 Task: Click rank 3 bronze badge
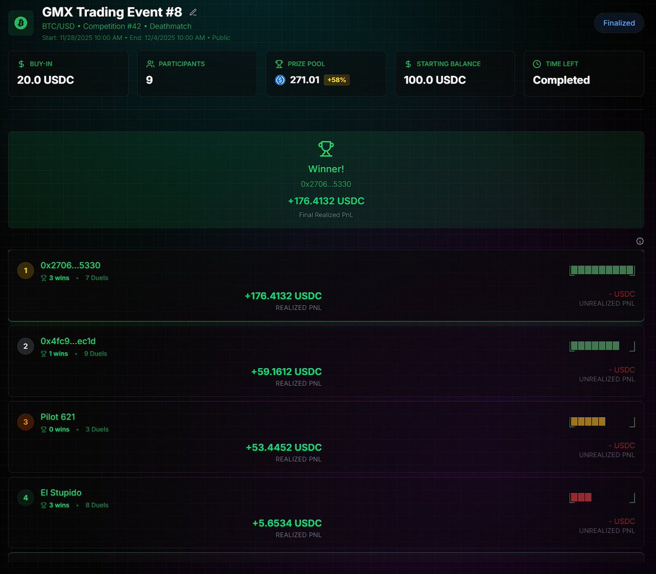click(x=25, y=422)
